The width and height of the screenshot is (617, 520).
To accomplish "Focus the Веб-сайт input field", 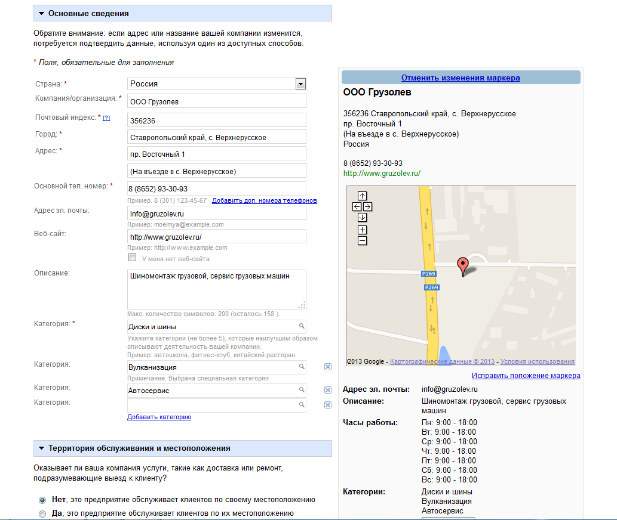I will click(217, 236).
